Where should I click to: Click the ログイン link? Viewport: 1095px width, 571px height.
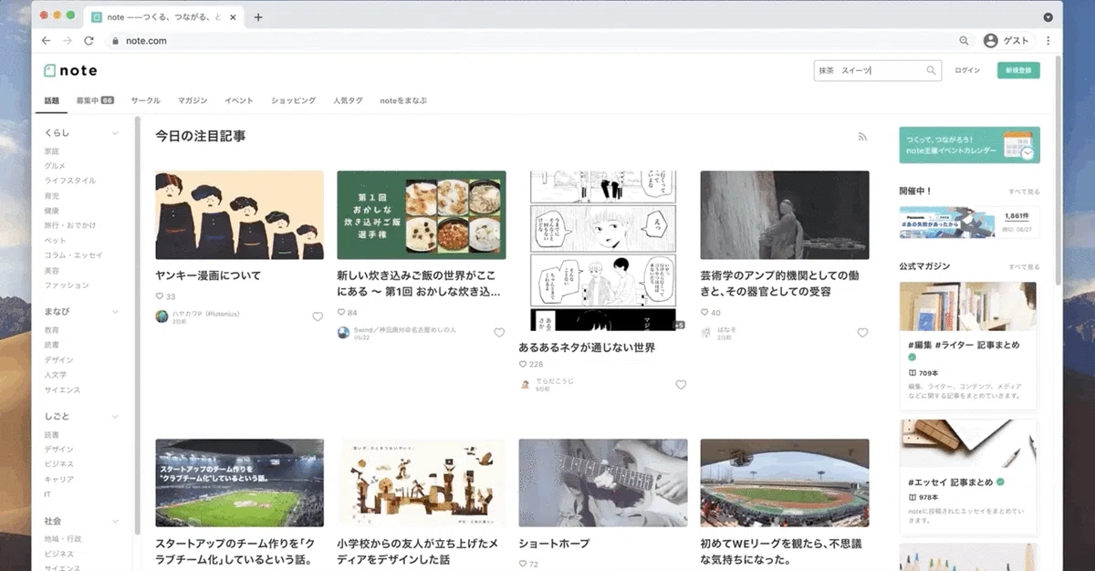(967, 70)
